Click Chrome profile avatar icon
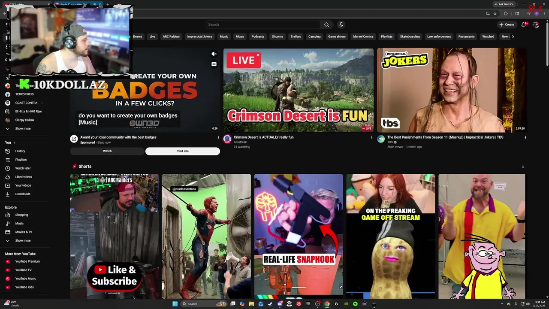Viewport: 549px width, 309px height. (536, 13)
